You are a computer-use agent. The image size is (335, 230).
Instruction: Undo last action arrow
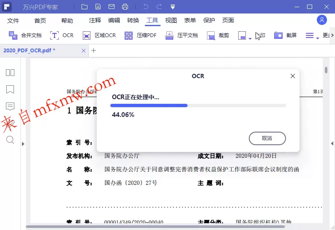click(x=146, y=7)
